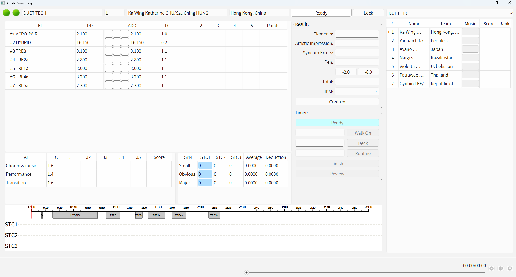Screen dimensions: 516x277
Task: Click the Artistic Swimming app icon in title bar
Action: click(3, 3)
